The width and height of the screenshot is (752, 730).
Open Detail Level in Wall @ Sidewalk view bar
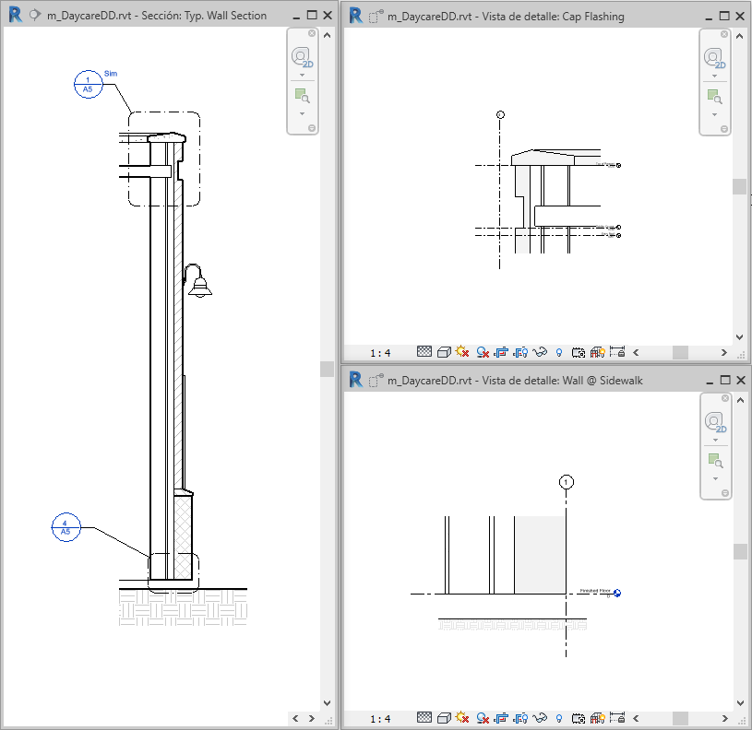424,717
